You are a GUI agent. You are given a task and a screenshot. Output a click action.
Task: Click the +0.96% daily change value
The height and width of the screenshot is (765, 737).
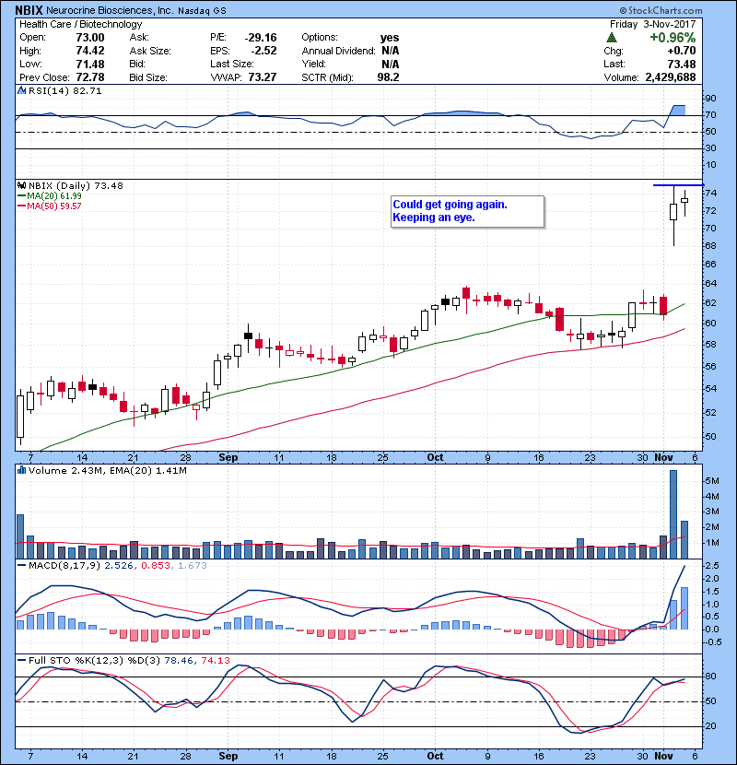674,38
